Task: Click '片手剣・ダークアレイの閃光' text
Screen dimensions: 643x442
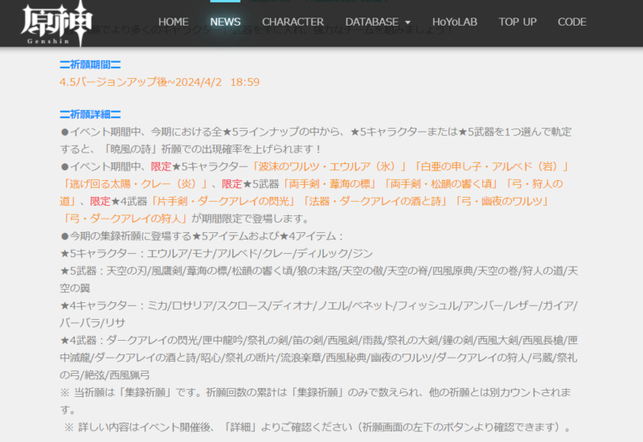Action: point(223,201)
